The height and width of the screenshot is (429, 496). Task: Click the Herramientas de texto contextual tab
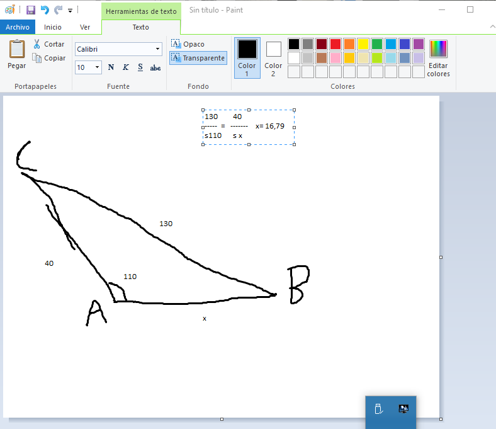[x=141, y=11]
